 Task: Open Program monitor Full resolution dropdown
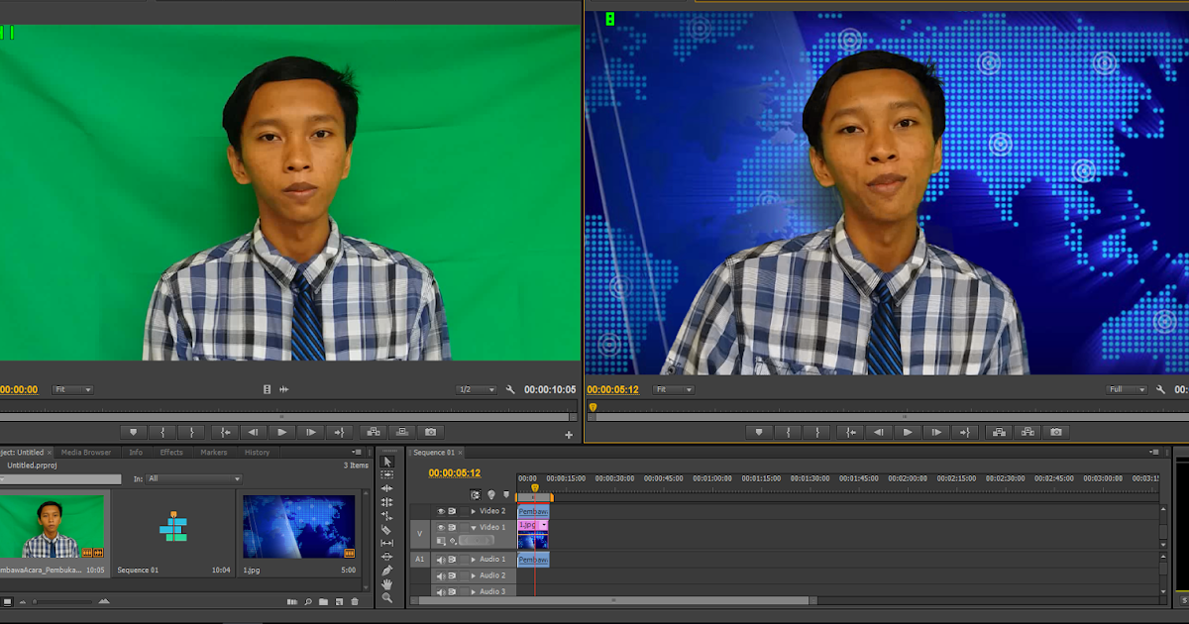[1127, 390]
